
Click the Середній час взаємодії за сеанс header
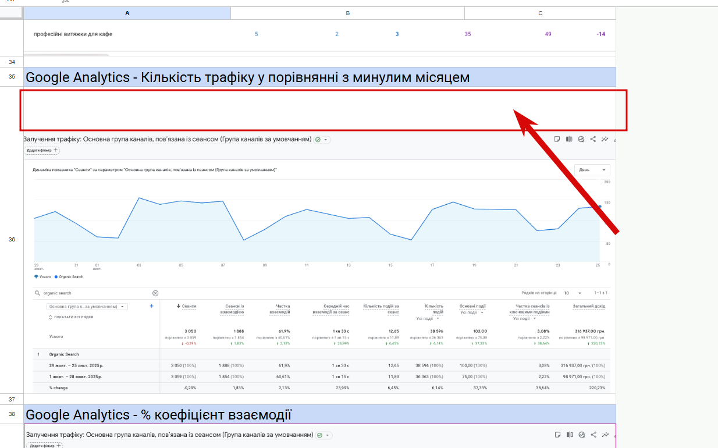[x=330, y=309]
